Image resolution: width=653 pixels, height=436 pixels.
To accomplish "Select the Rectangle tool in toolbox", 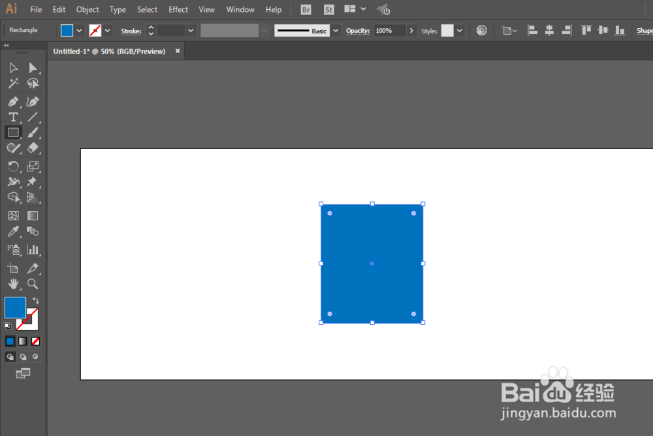I will tap(13, 133).
